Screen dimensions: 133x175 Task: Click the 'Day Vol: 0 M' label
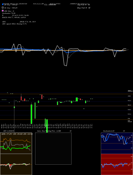coord(84,8)
